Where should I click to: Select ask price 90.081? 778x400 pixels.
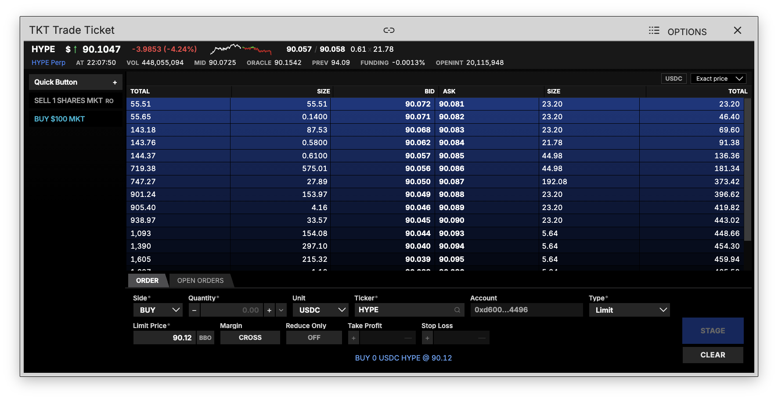pos(451,104)
